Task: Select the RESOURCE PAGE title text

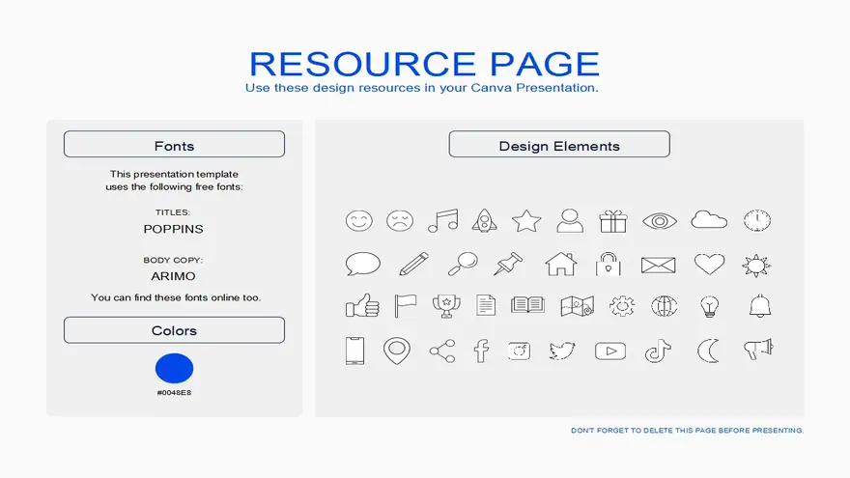Action: click(424, 64)
